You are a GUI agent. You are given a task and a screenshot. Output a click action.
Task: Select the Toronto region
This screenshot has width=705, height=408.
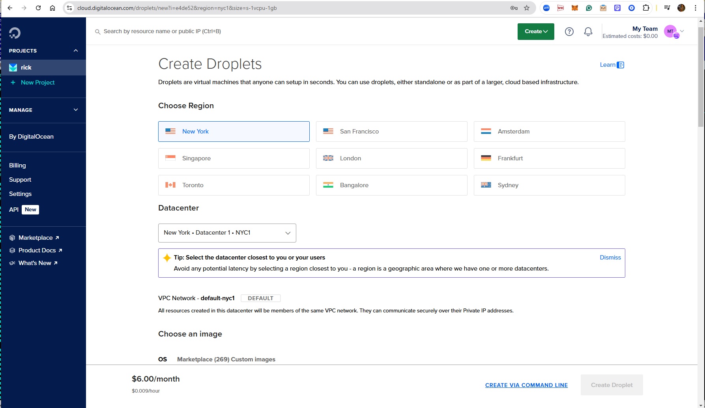(x=234, y=185)
